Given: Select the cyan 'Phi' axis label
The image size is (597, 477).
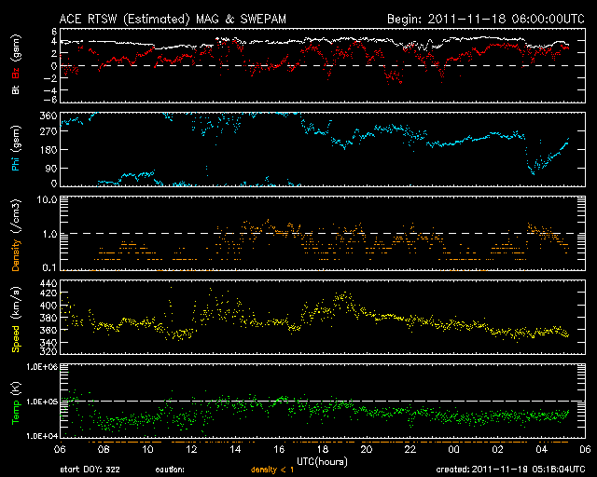Looking at the screenshot, I should pyautogui.click(x=16, y=162).
